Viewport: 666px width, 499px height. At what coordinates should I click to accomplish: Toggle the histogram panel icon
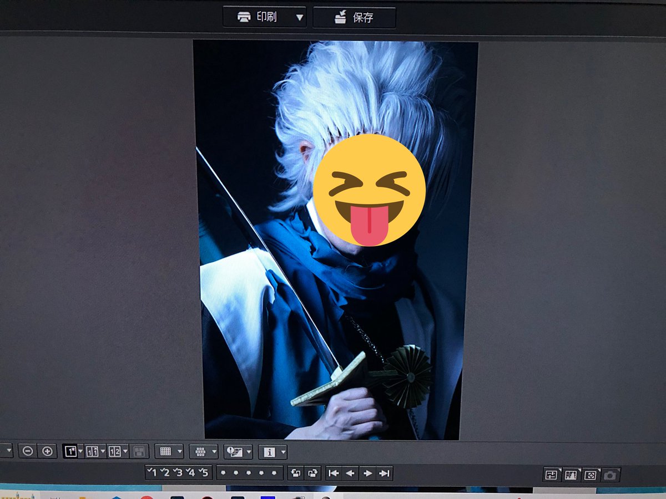(x=571, y=475)
